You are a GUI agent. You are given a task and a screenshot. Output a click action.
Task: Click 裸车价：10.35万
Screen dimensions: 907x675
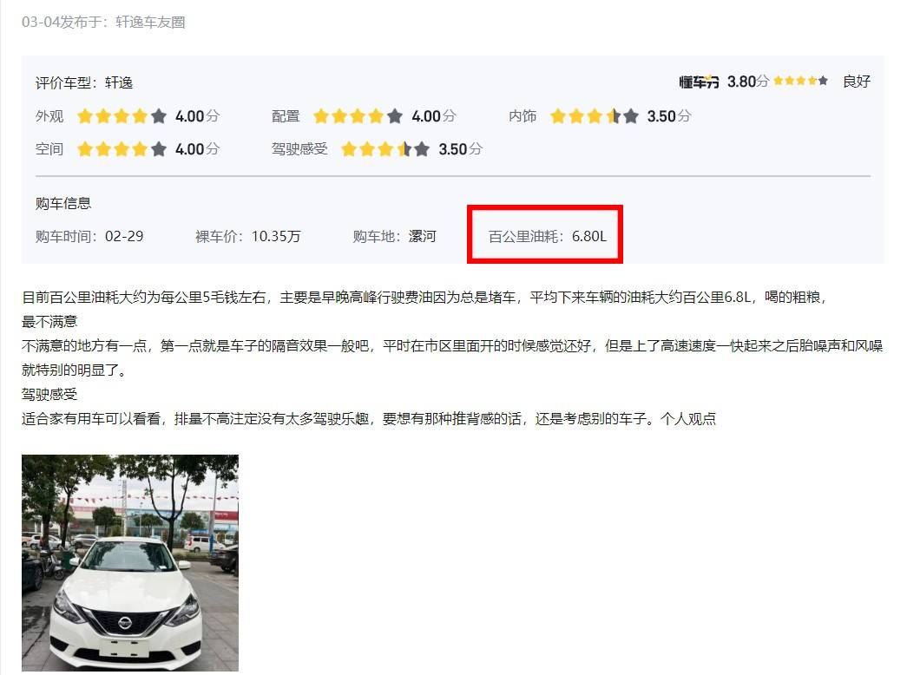tap(248, 237)
